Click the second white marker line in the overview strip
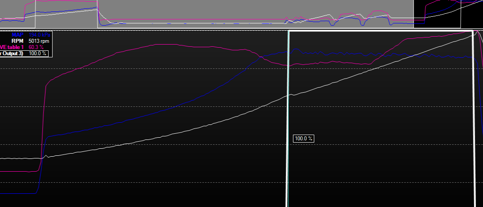 [98, 14]
